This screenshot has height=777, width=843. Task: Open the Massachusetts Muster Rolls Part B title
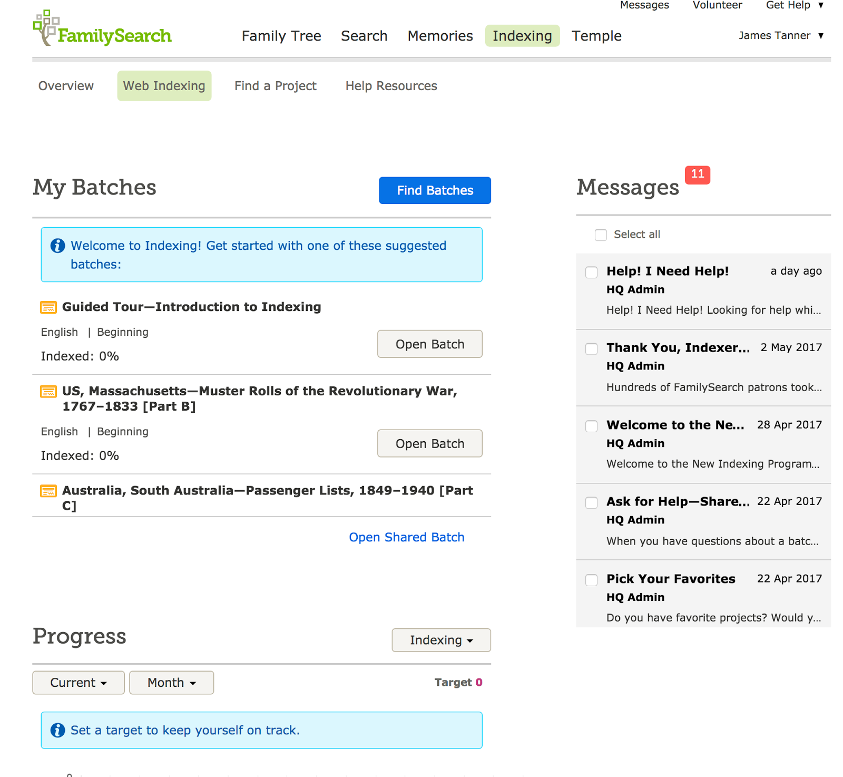pyautogui.click(x=260, y=399)
